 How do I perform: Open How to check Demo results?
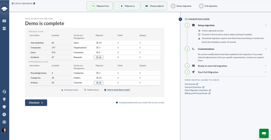(117, 90)
